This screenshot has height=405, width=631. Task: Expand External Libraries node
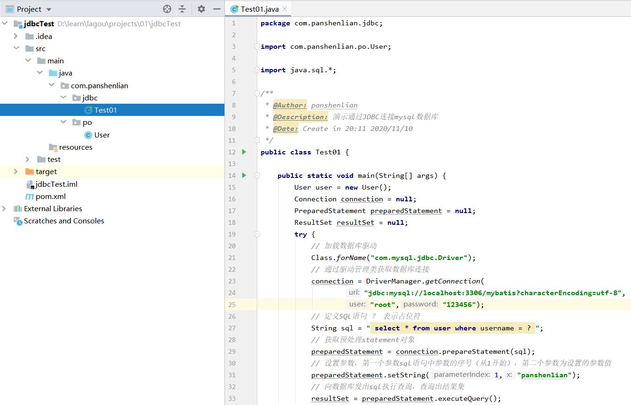coord(4,208)
